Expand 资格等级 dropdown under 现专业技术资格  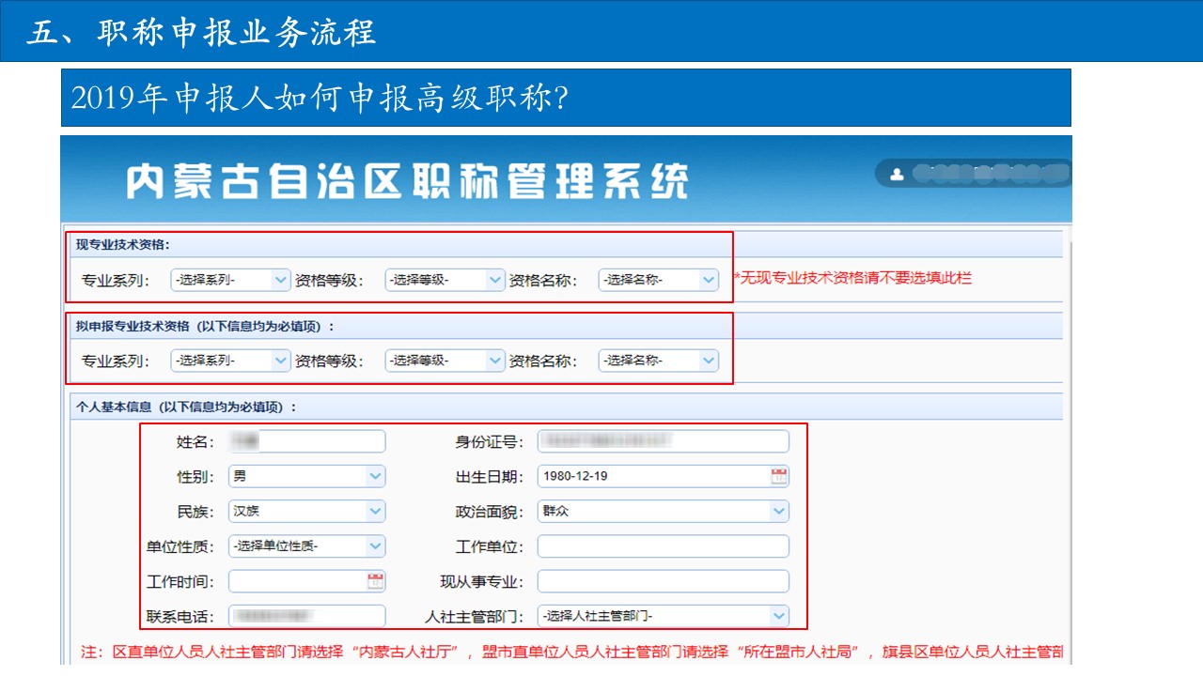(445, 279)
